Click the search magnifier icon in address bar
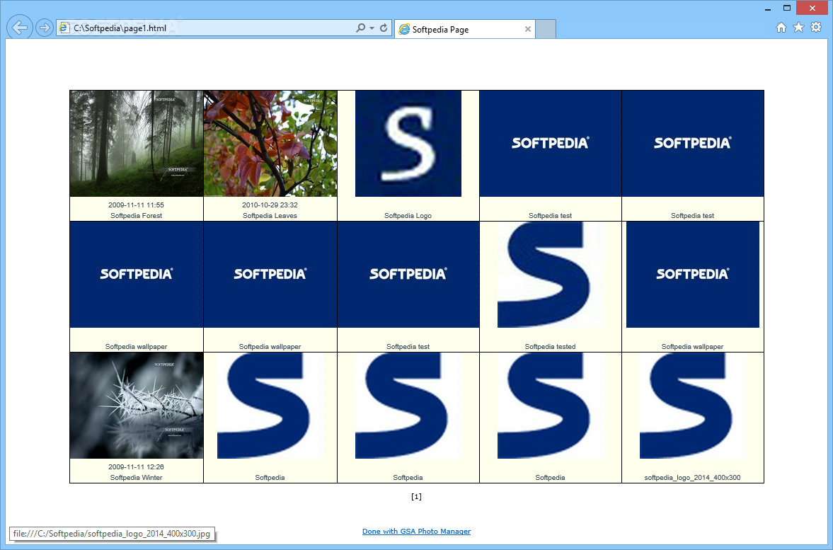 click(x=361, y=28)
